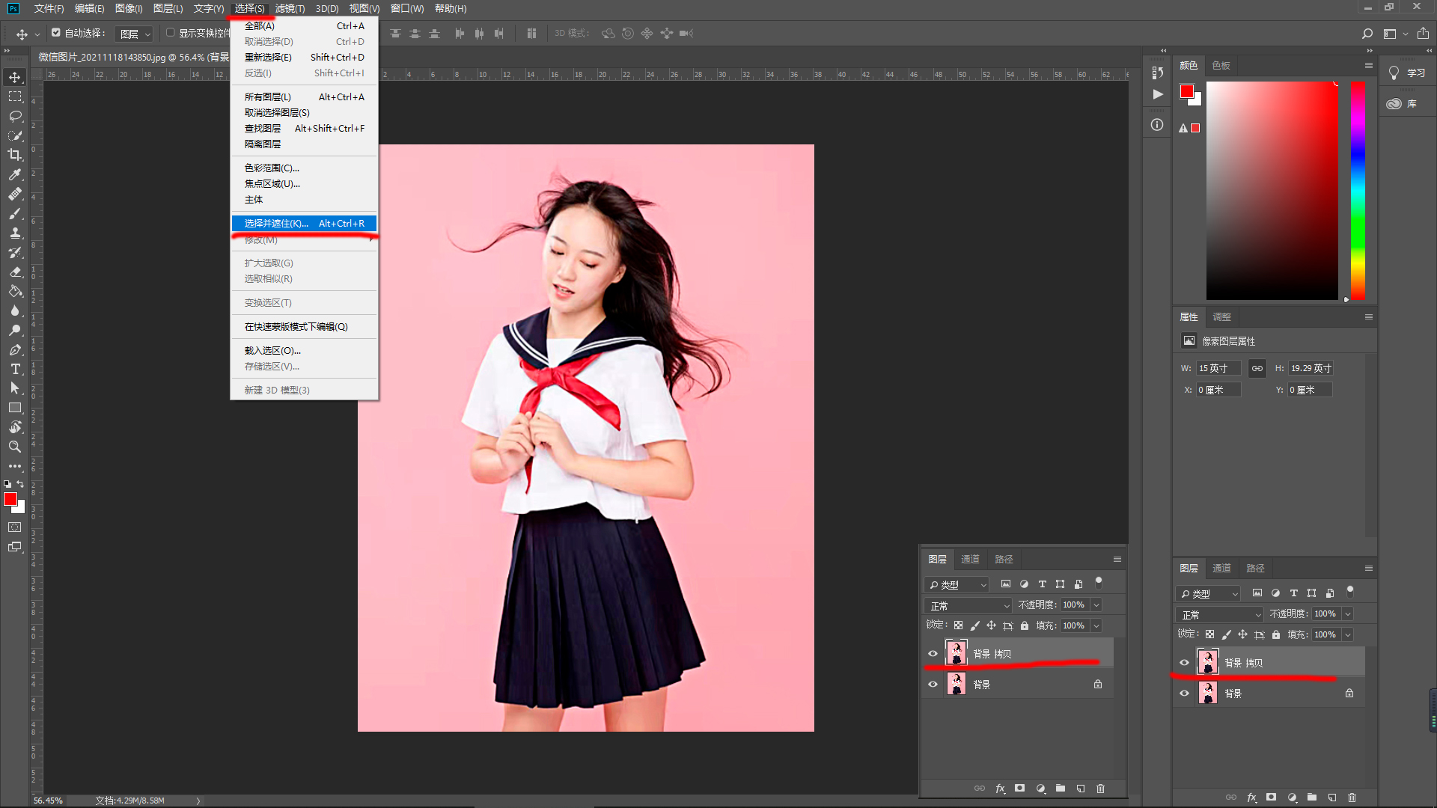Click foreground color swatch in Color panel

pos(1186,91)
